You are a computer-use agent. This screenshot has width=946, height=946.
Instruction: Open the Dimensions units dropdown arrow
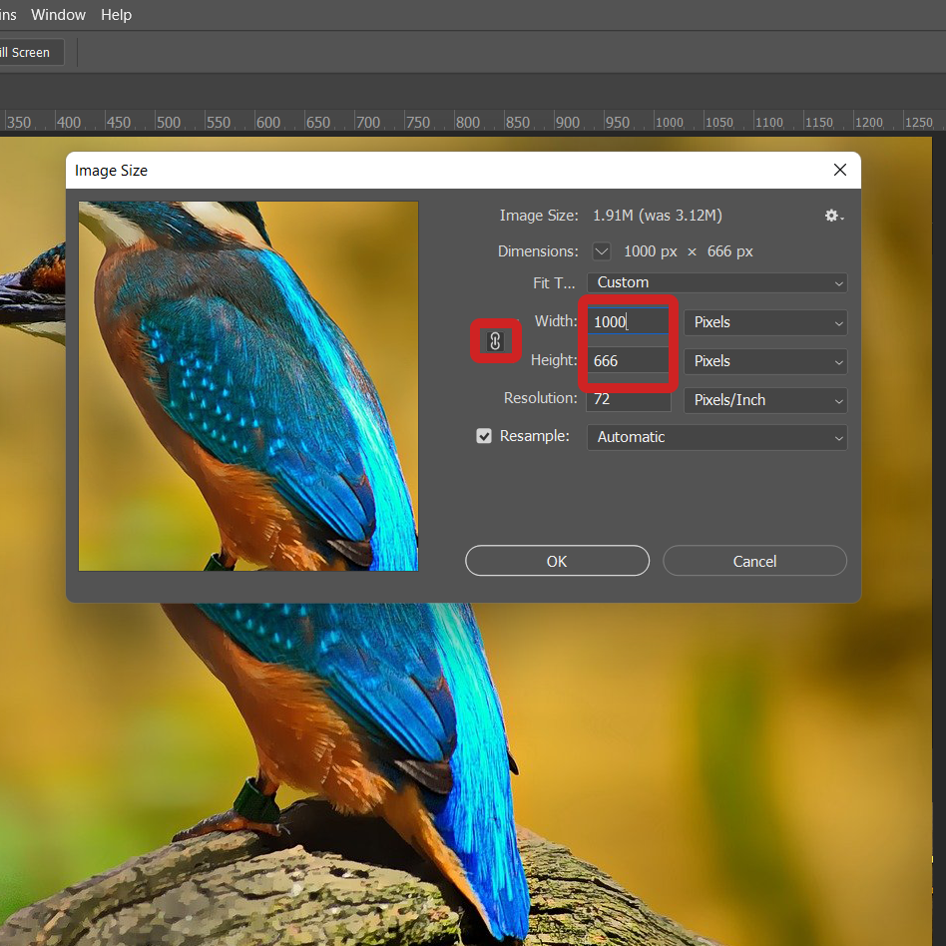click(602, 251)
